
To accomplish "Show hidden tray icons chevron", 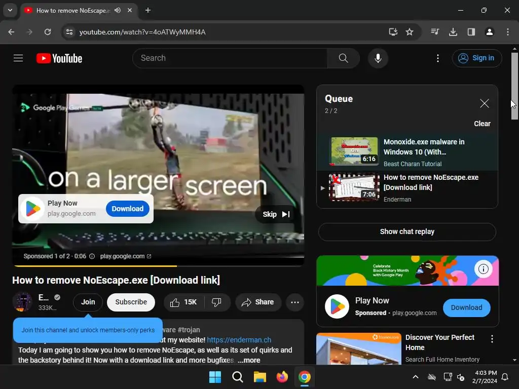I will point(416,377).
